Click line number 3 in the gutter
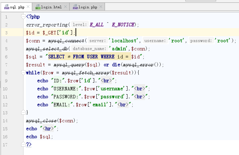The image size is (239, 155). (x=6, y=33)
